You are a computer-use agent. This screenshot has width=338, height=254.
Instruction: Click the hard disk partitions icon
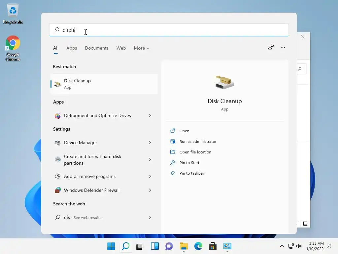[58, 160]
